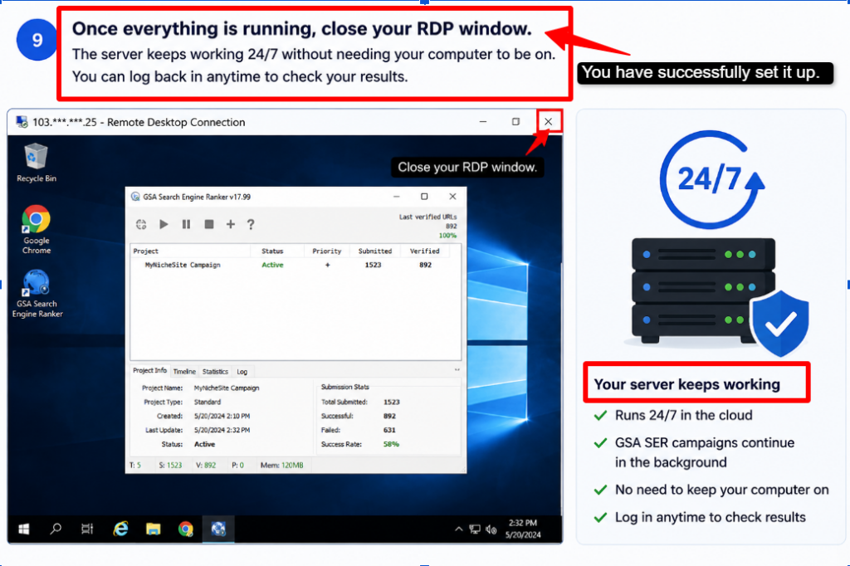
Task: Select the MyNicheSite Campaign project row
Action: pyautogui.click(x=296, y=265)
